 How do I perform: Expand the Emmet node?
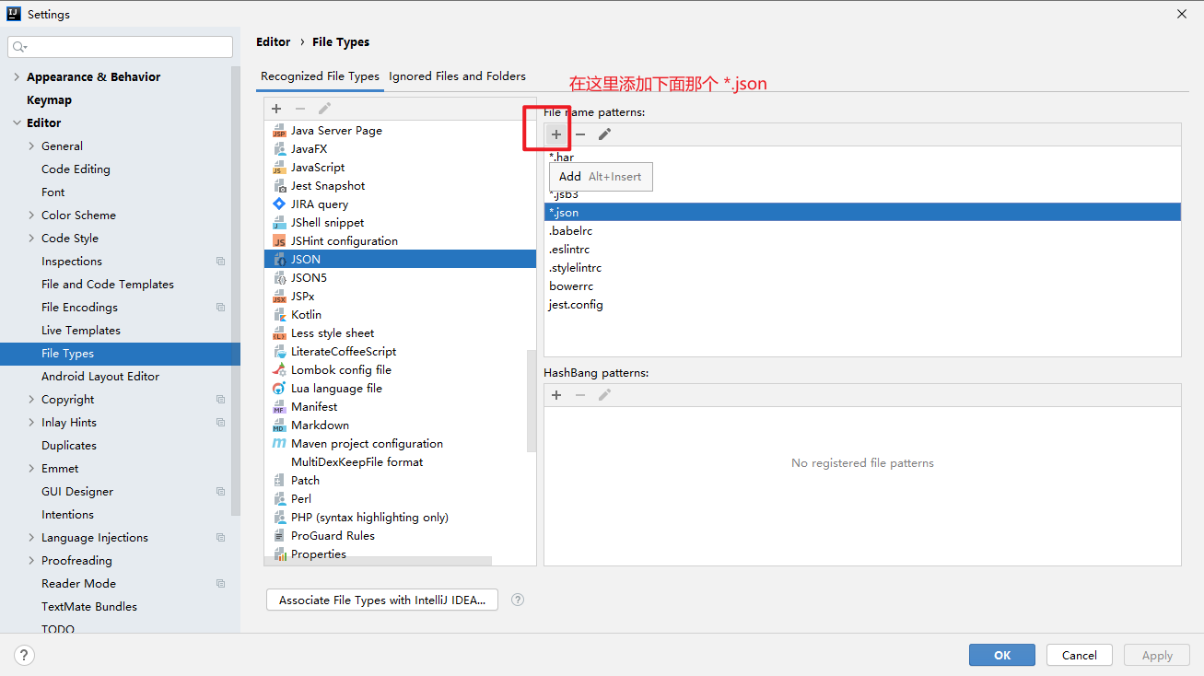tap(31, 469)
